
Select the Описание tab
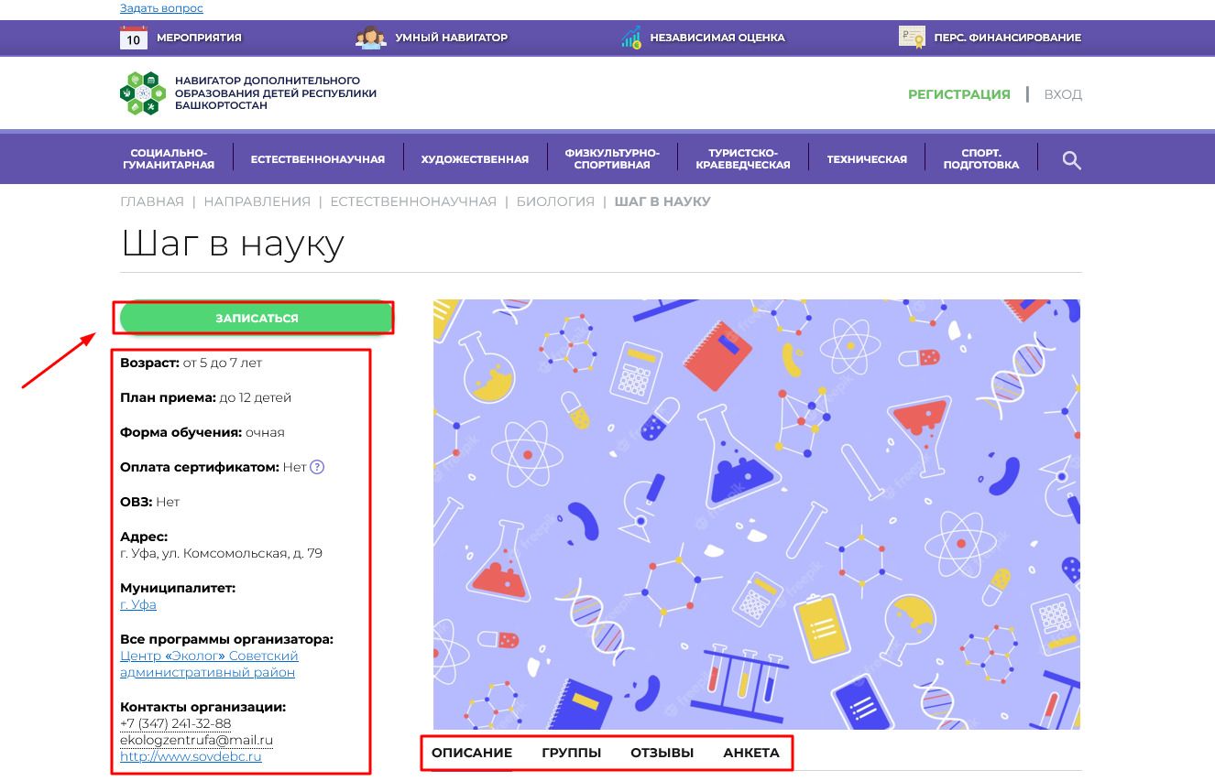(471, 753)
